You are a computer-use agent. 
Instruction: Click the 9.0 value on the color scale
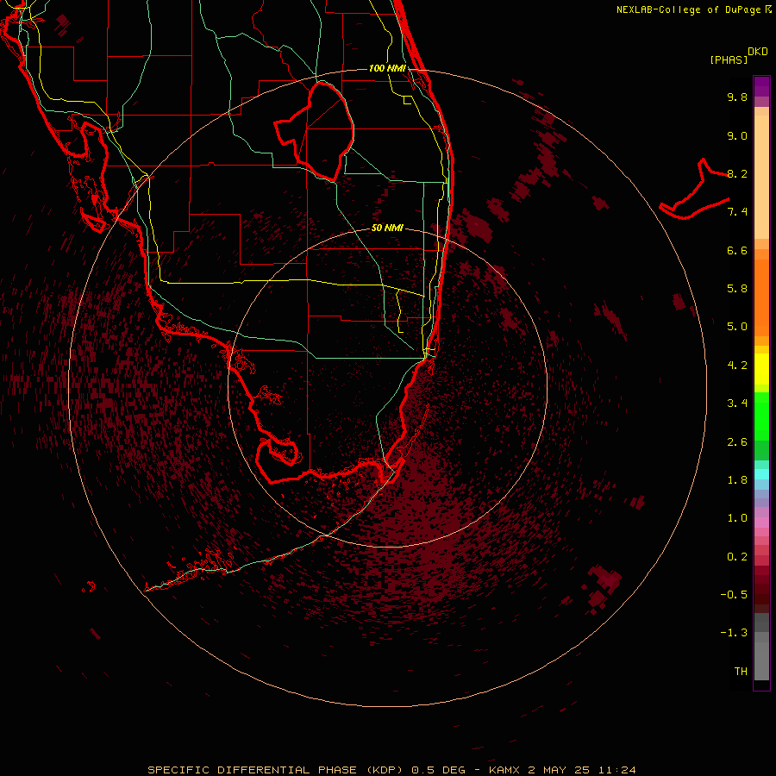pos(737,135)
